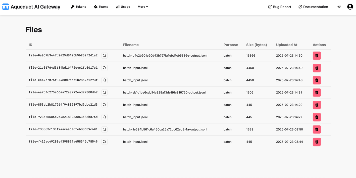Select ID text file-21c06764d3684bd1b472c4c1fe5d17c1
Viewport: 356px width, 178px height.
coord(63,68)
